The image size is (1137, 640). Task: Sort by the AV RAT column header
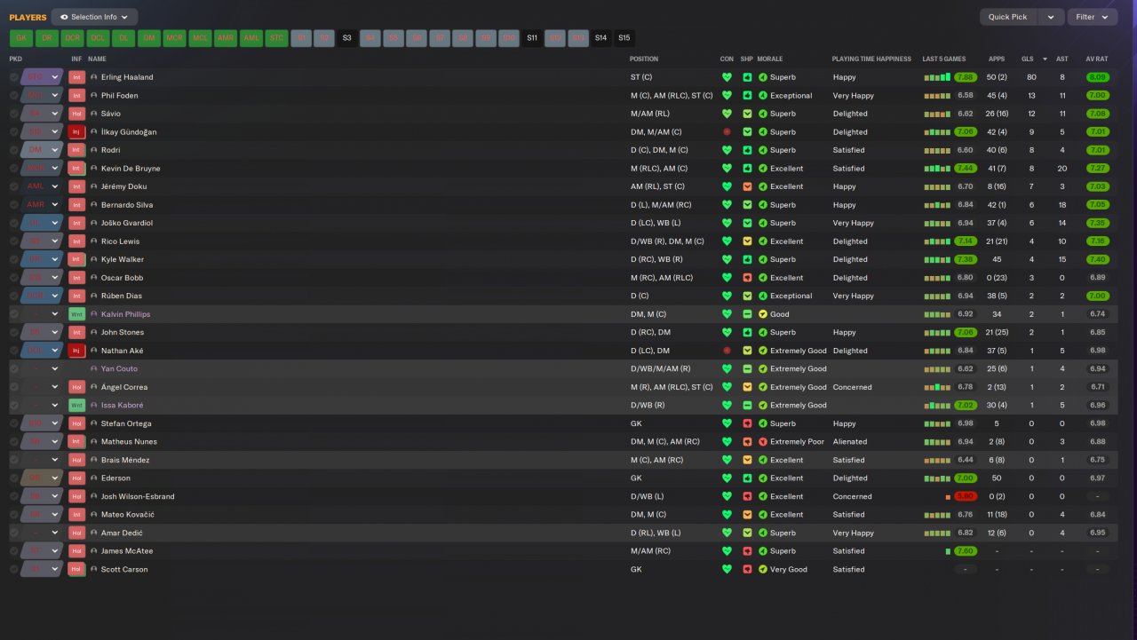tap(1097, 59)
